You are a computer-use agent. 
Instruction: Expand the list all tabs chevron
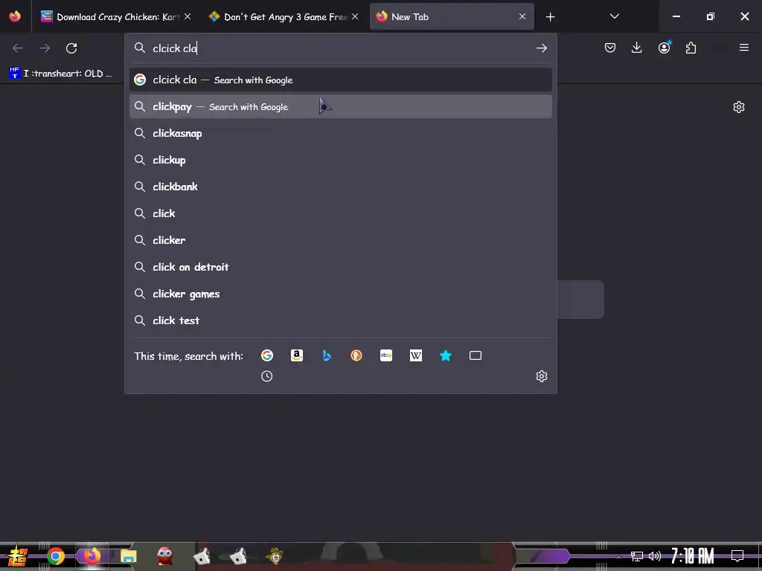click(614, 16)
